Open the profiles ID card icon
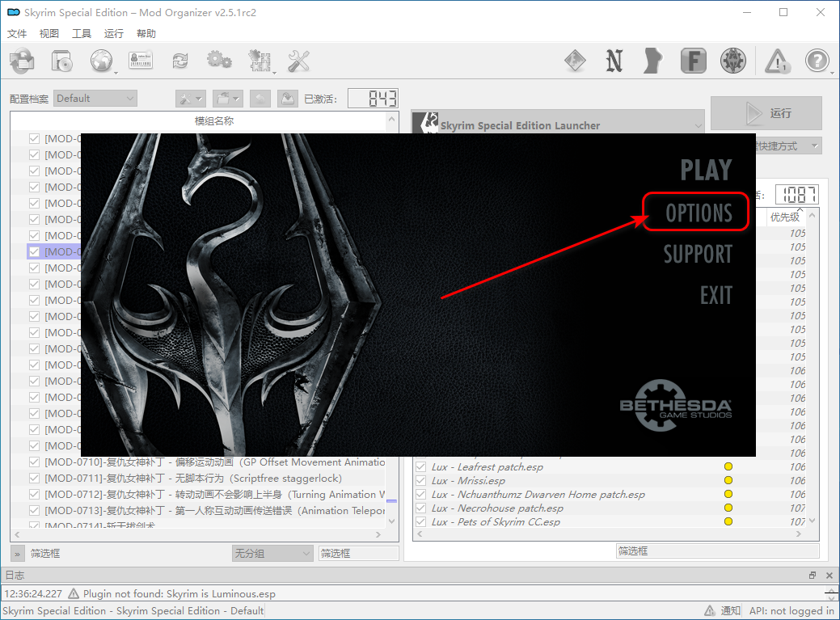The image size is (840, 620). pos(141,61)
